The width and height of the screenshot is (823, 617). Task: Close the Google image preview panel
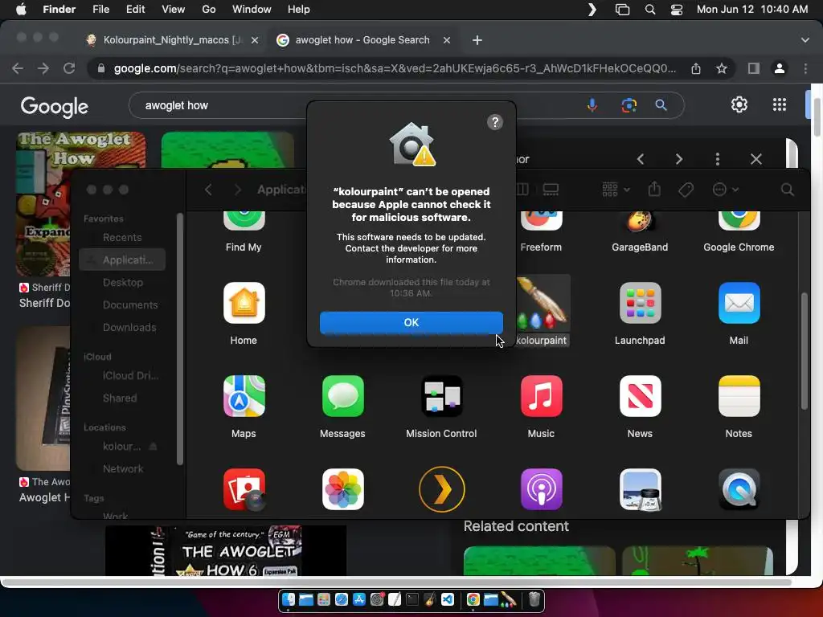coord(755,159)
